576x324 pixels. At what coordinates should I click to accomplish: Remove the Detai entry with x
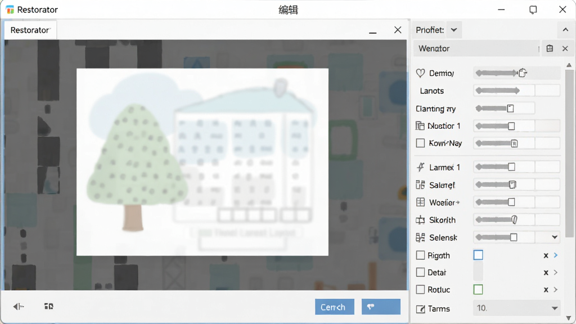[546, 273]
